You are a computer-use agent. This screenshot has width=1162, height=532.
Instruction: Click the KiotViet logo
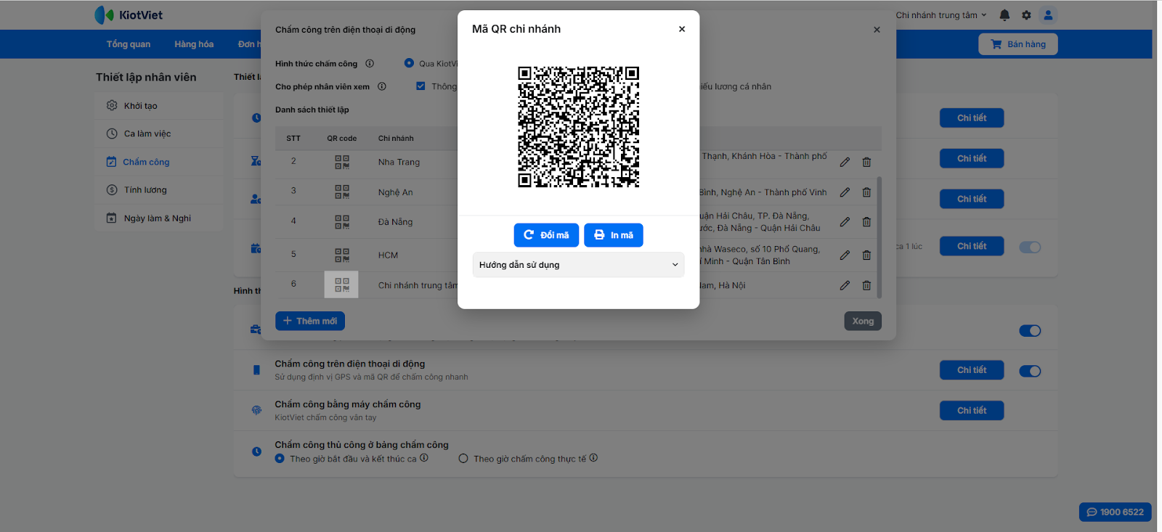click(129, 15)
